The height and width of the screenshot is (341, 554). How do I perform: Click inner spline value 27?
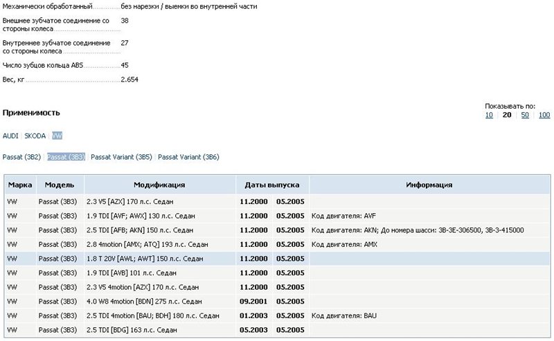click(x=125, y=43)
